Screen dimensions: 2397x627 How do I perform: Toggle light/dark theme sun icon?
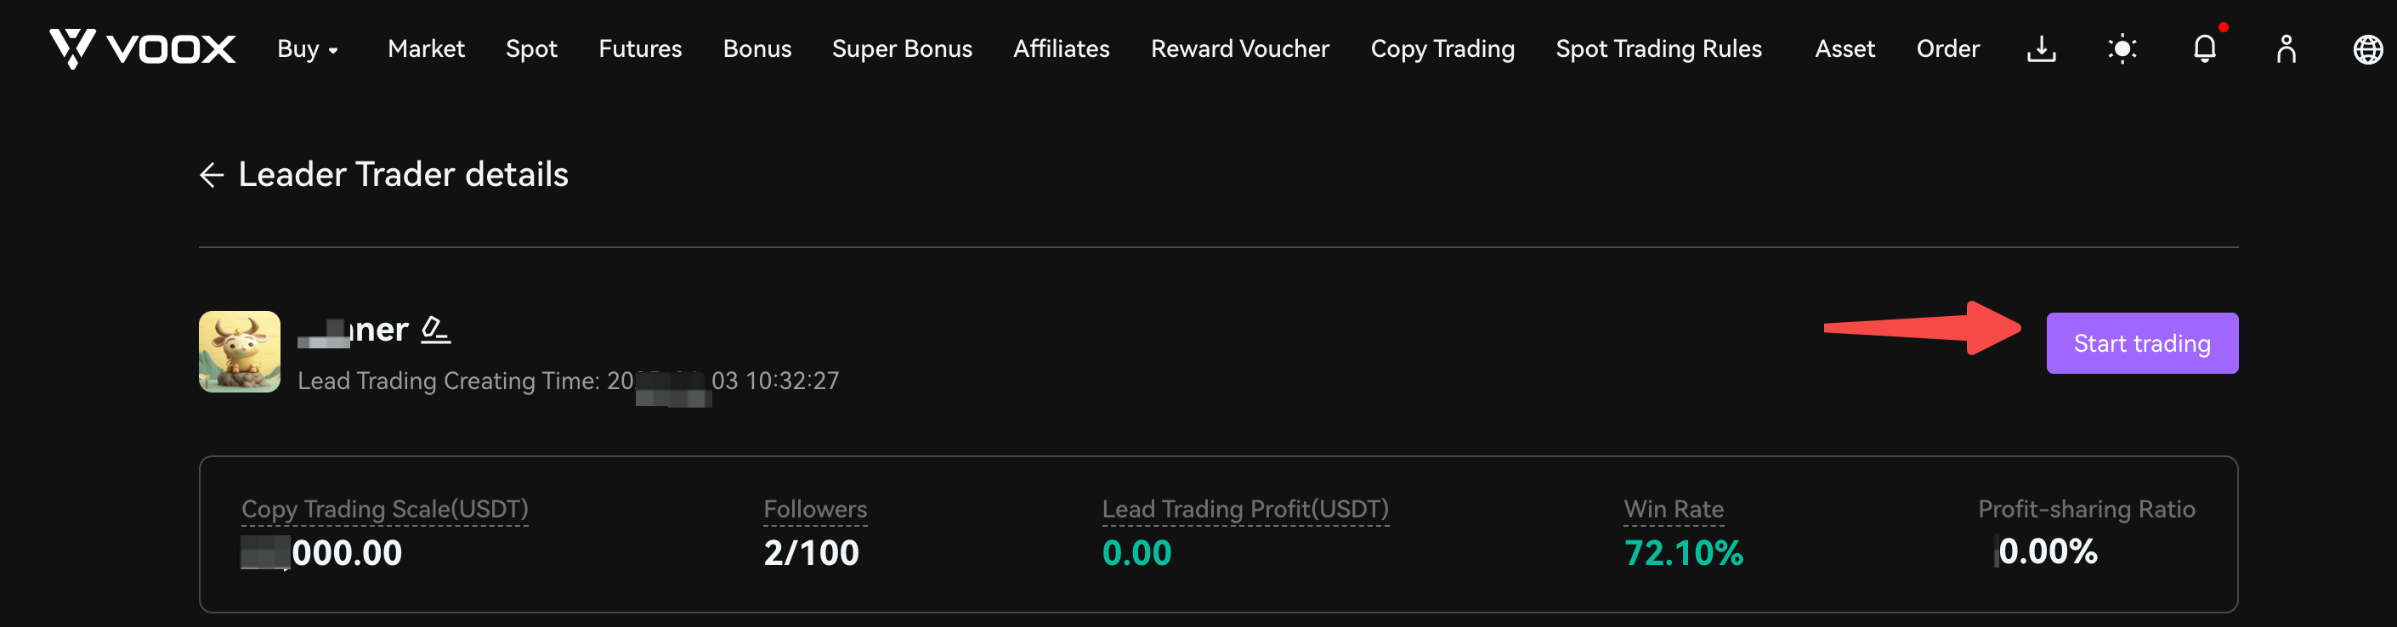pos(2122,48)
